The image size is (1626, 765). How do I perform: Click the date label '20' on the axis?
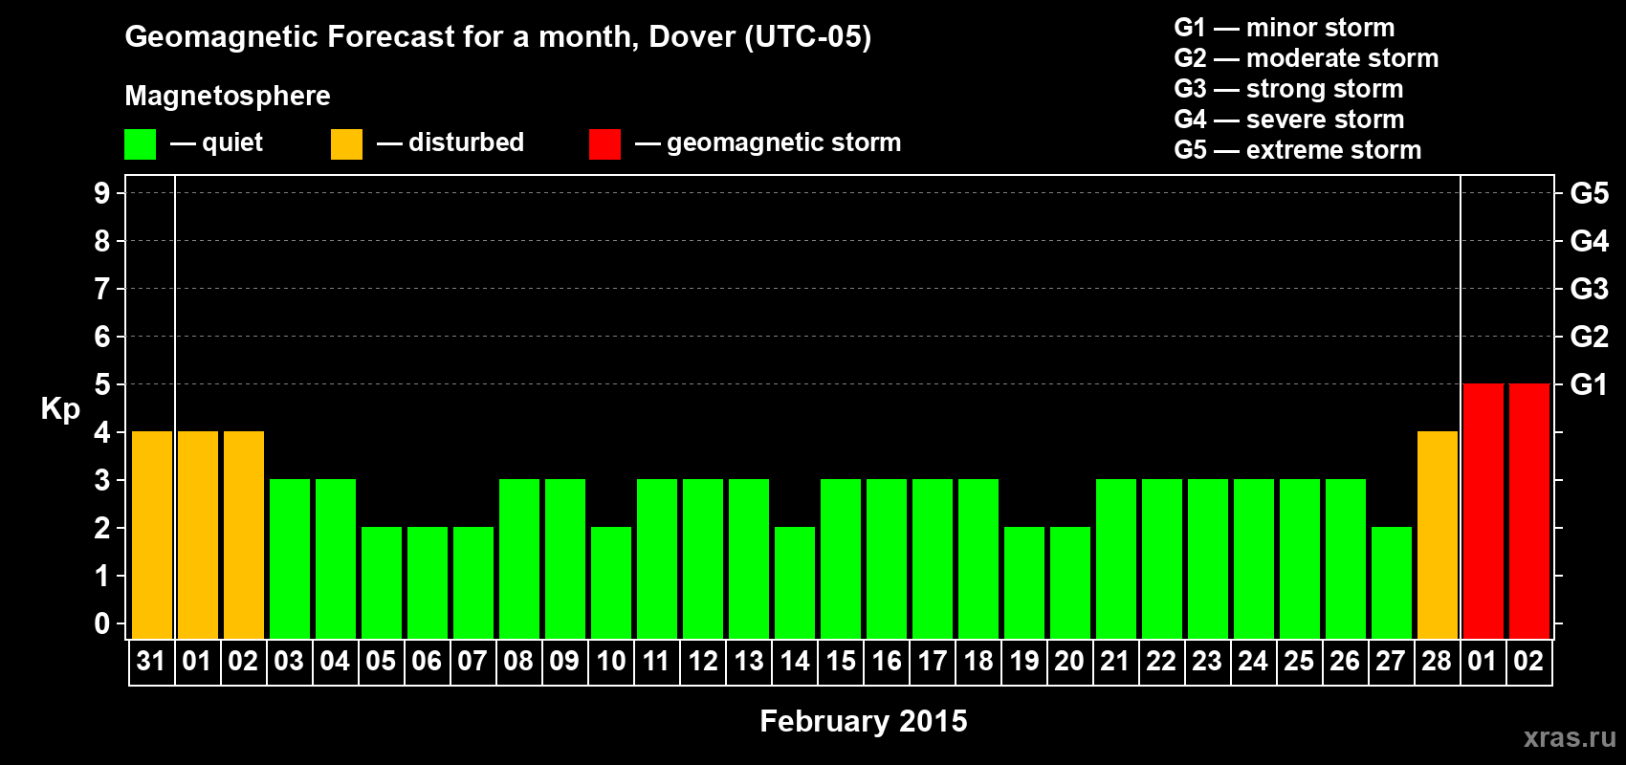coord(1069,661)
